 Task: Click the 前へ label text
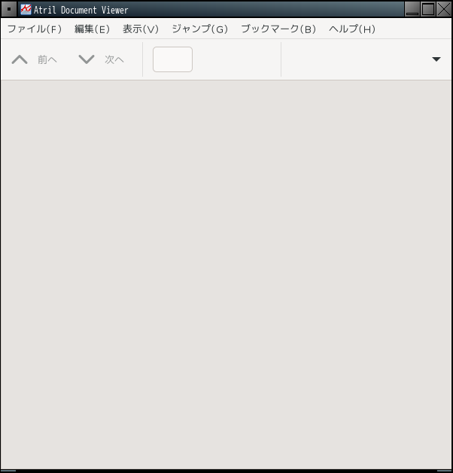[47, 59]
